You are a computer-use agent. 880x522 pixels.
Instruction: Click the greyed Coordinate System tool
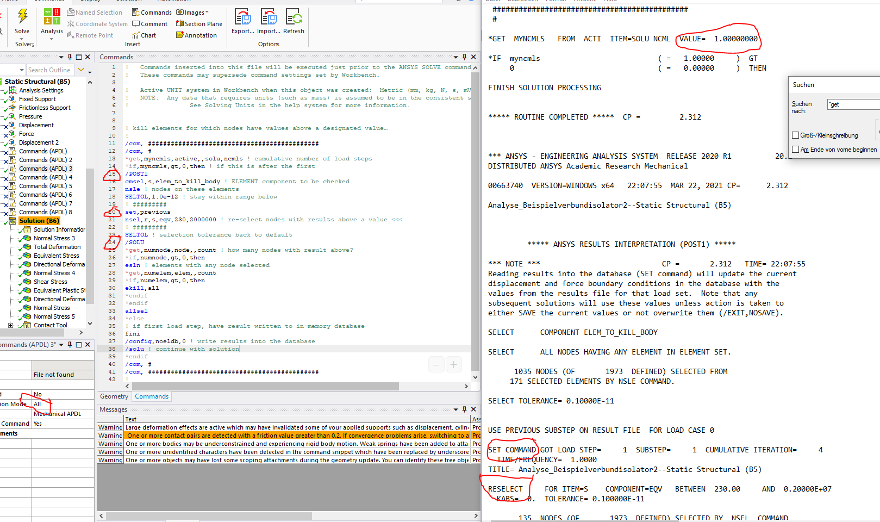coord(97,24)
